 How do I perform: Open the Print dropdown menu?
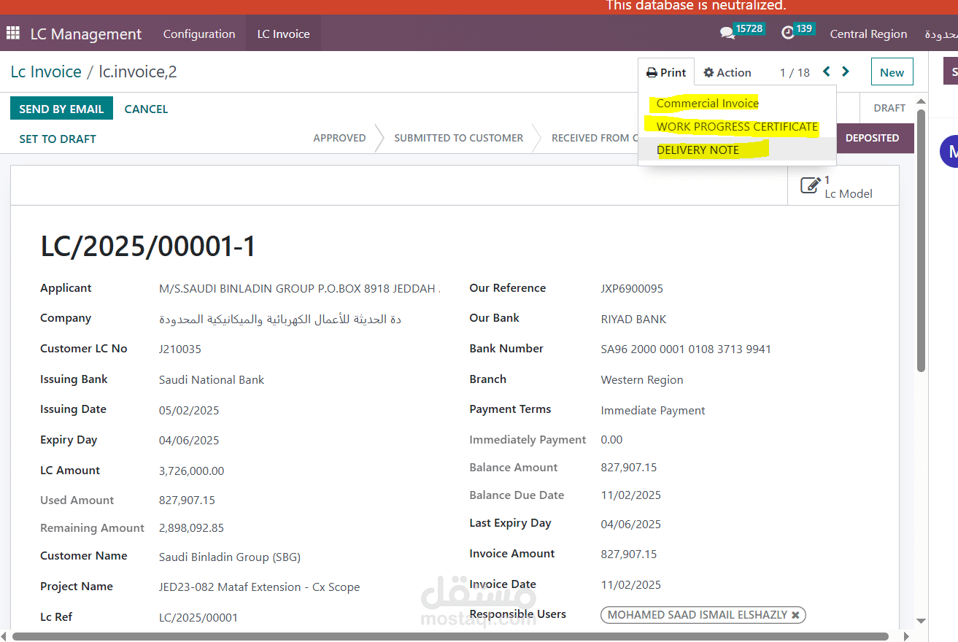coord(666,72)
